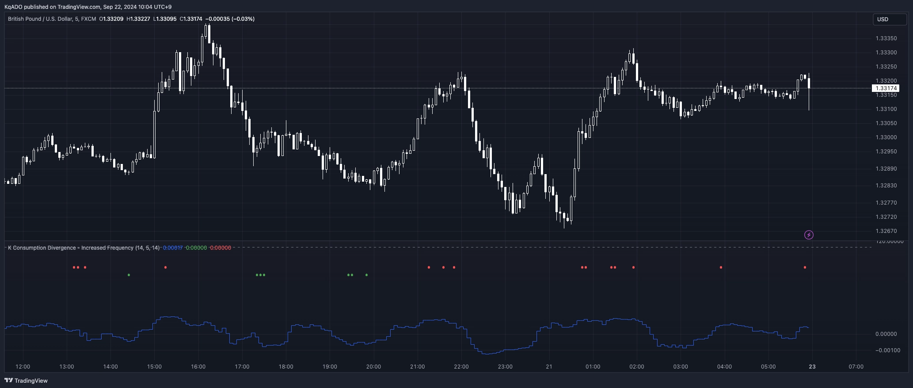
Task: Click the purple lightning bolt icon
Action: 809,235
